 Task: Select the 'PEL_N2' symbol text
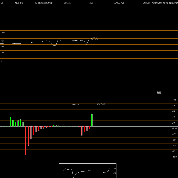[x=120, y=3]
